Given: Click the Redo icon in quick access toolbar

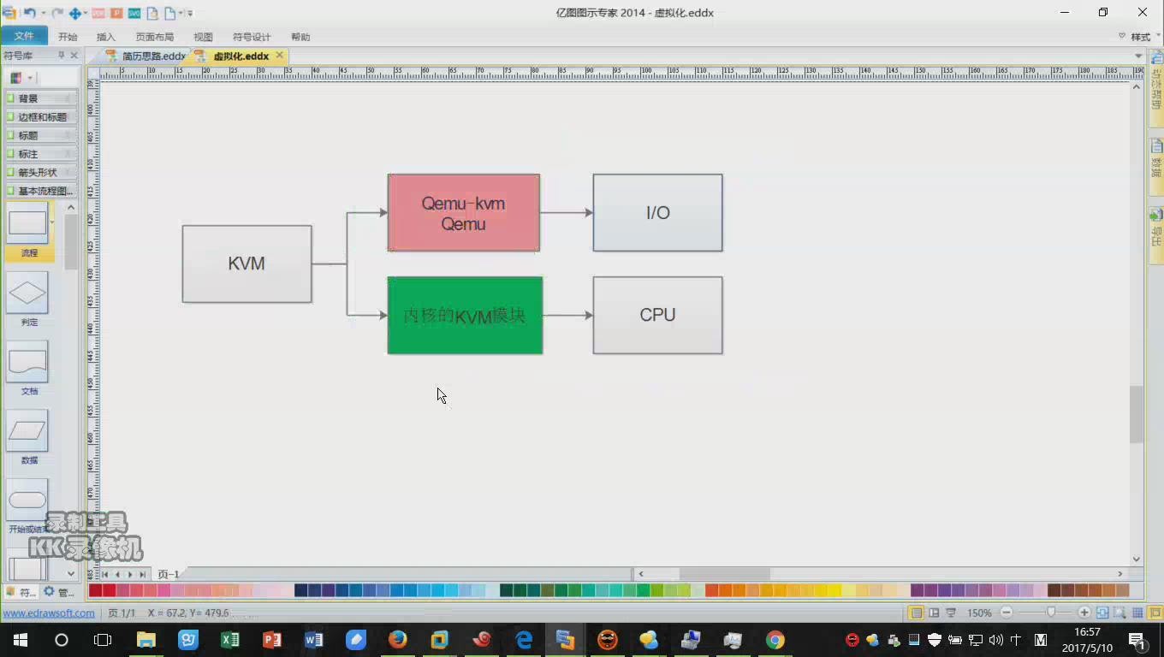Looking at the screenshot, I should point(57,13).
